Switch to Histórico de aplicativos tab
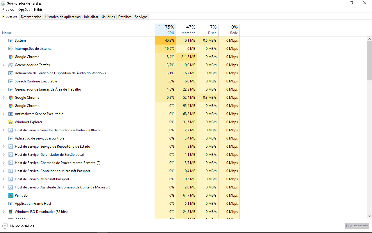Screen dimensions: 372x233 pyautogui.click(x=62, y=17)
